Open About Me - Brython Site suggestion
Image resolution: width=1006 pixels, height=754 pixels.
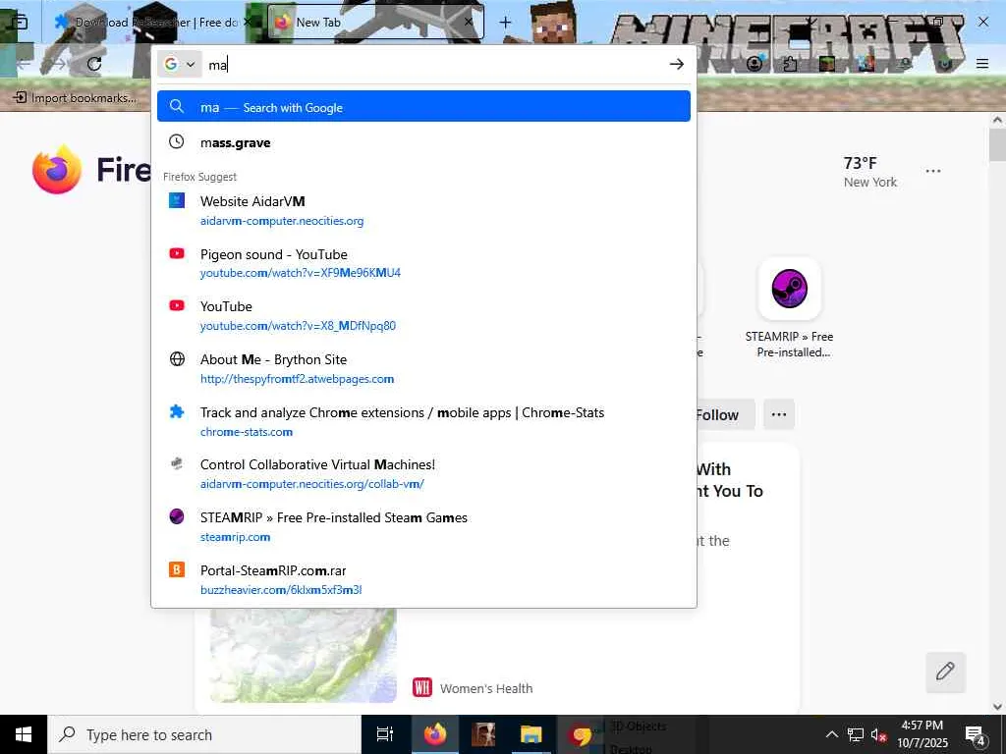(x=423, y=369)
